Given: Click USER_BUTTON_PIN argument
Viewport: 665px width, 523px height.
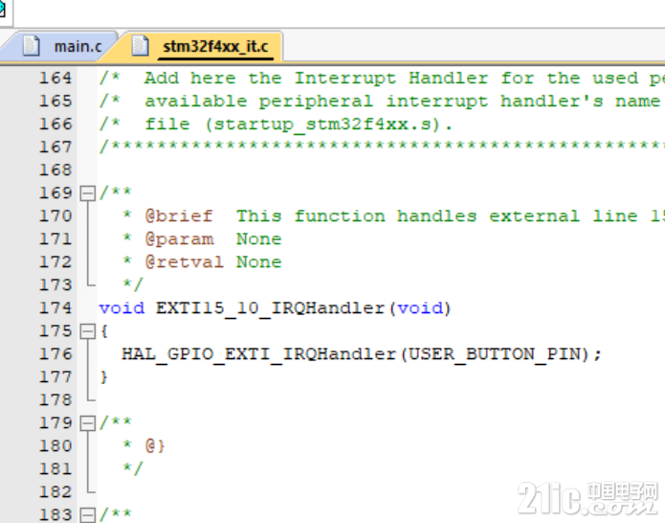Looking at the screenshot, I should click(x=495, y=354).
